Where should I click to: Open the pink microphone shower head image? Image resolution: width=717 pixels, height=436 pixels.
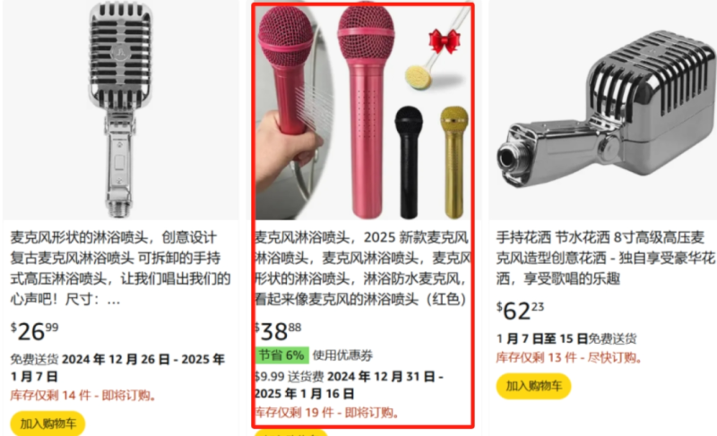coord(363,111)
